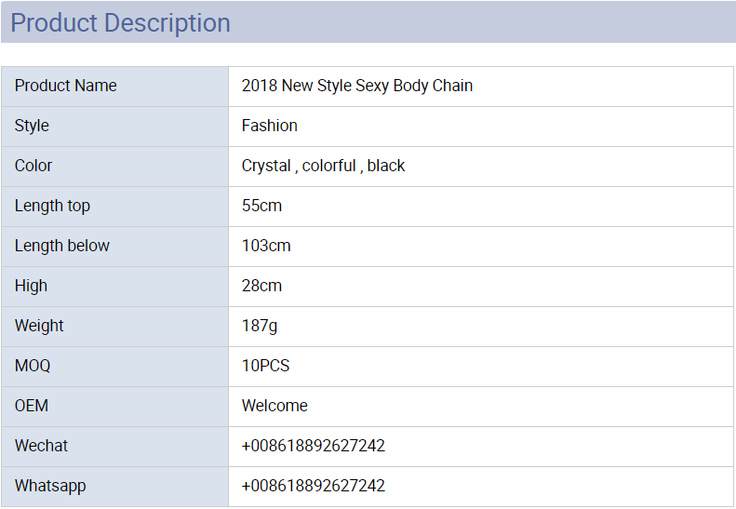Image resolution: width=736 pixels, height=509 pixels.
Task: Select the Style label cell
Action: pos(115,127)
